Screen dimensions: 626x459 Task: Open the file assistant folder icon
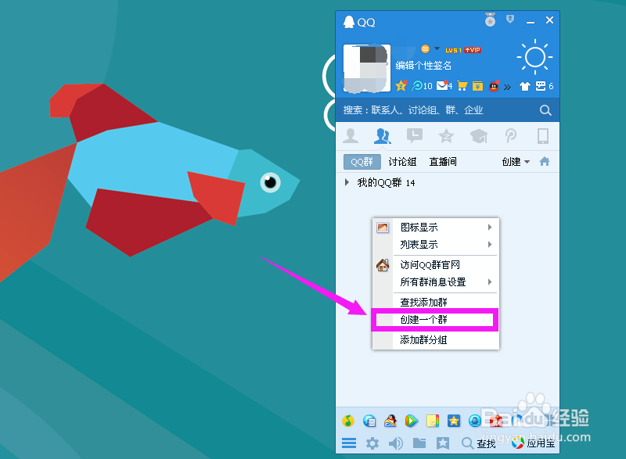pos(419,443)
